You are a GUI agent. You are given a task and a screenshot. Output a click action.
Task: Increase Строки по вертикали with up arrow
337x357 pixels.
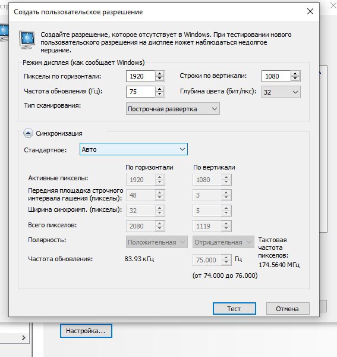(x=295, y=74)
